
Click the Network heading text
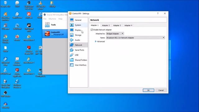coord(95,20)
